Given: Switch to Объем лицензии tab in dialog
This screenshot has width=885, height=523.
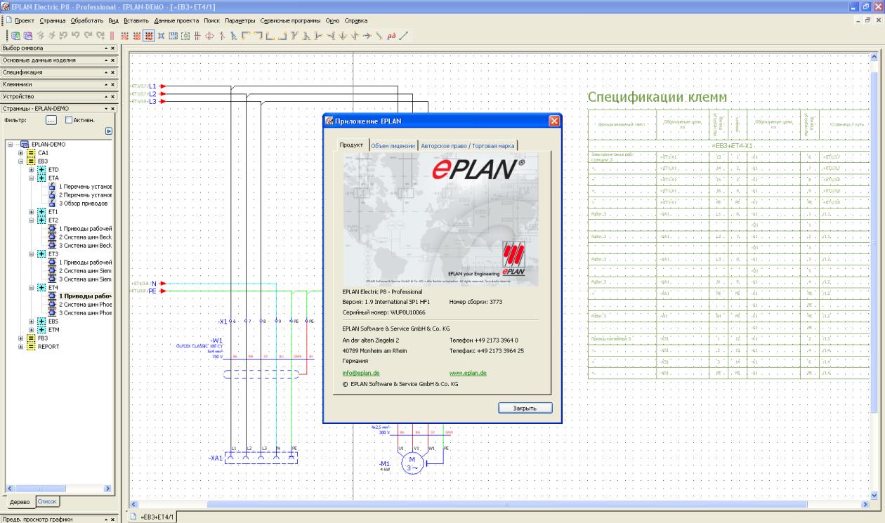Looking at the screenshot, I should [392, 145].
